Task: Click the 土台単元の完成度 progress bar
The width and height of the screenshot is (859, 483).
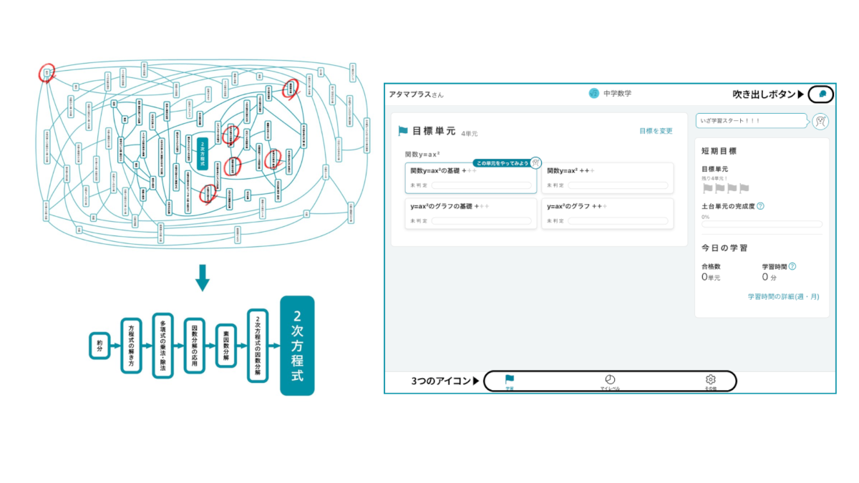Action: [762, 224]
